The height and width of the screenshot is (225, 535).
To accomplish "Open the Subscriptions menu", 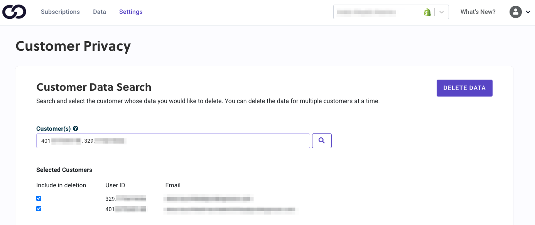I will 60,12.
